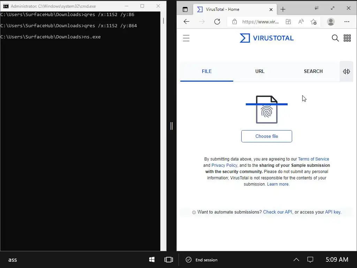
Task: Add this page to favorites
Action: 313,22
